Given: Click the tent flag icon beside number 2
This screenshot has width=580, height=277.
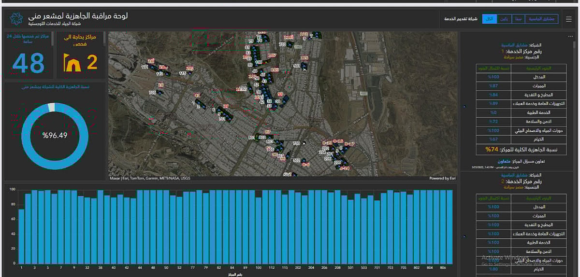Looking at the screenshot, I should pyautogui.click(x=73, y=62).
